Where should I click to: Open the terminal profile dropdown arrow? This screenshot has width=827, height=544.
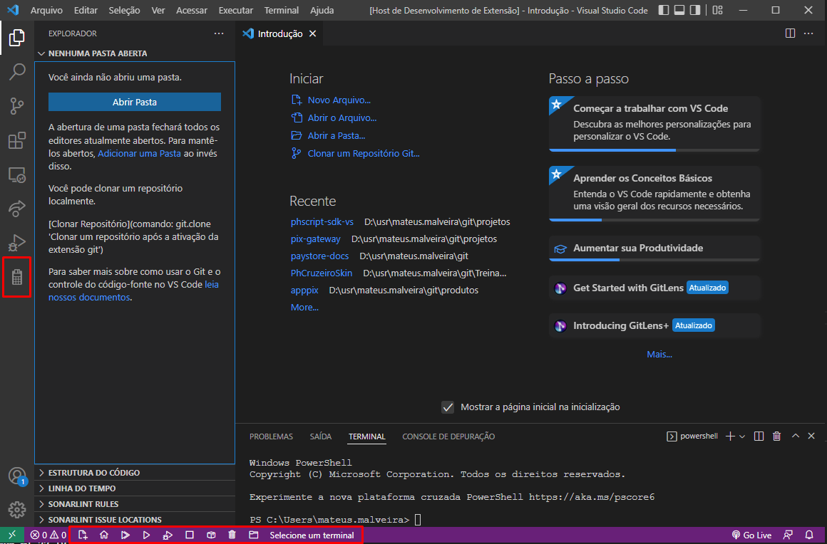742,436
